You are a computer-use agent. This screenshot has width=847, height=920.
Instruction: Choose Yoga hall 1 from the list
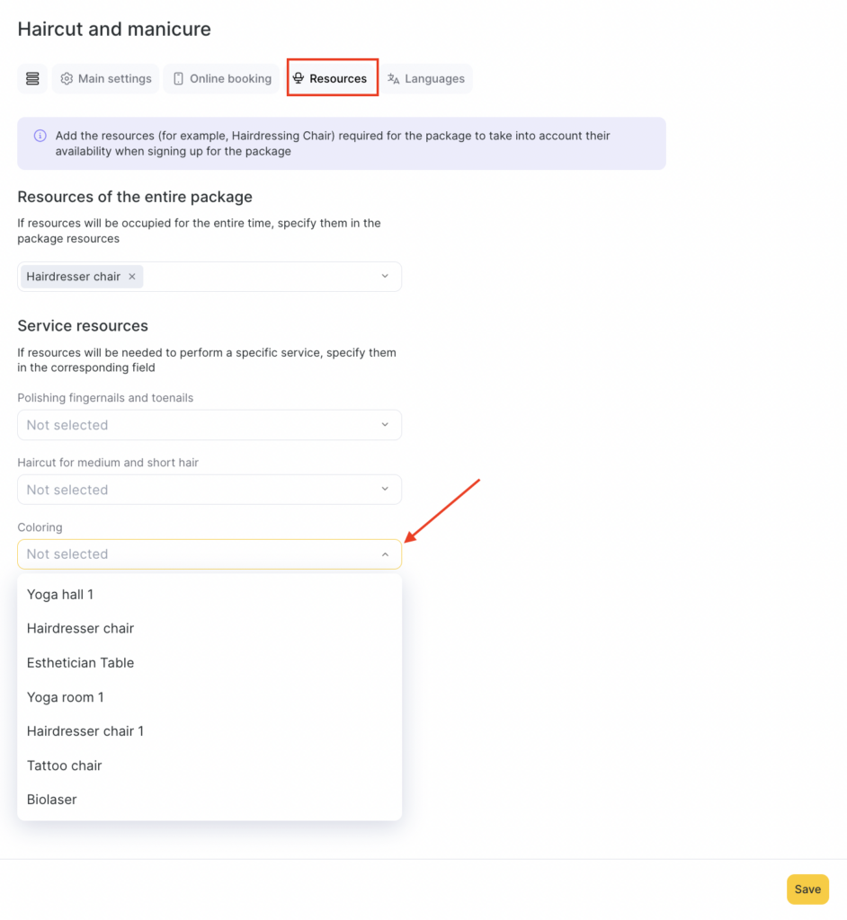coord(60,595)
